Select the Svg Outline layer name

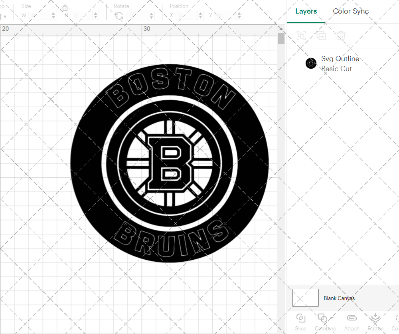pos(340,59)
